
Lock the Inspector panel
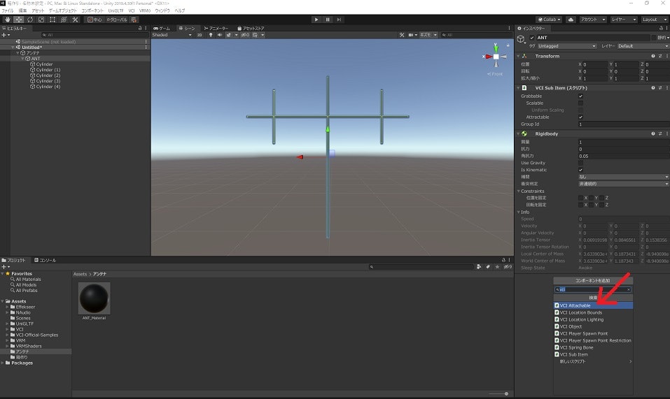tap(661, 28)
